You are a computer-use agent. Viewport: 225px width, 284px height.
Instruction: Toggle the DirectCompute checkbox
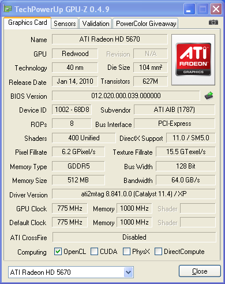tap(158, 252)
